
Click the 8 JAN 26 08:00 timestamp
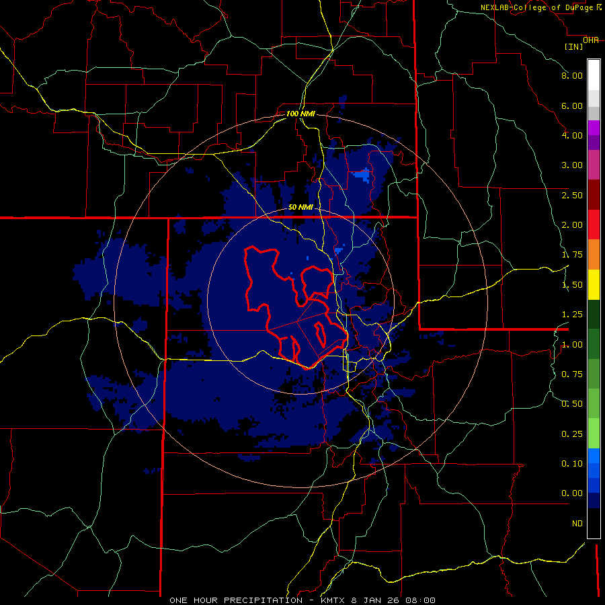[x=393, y=600]
